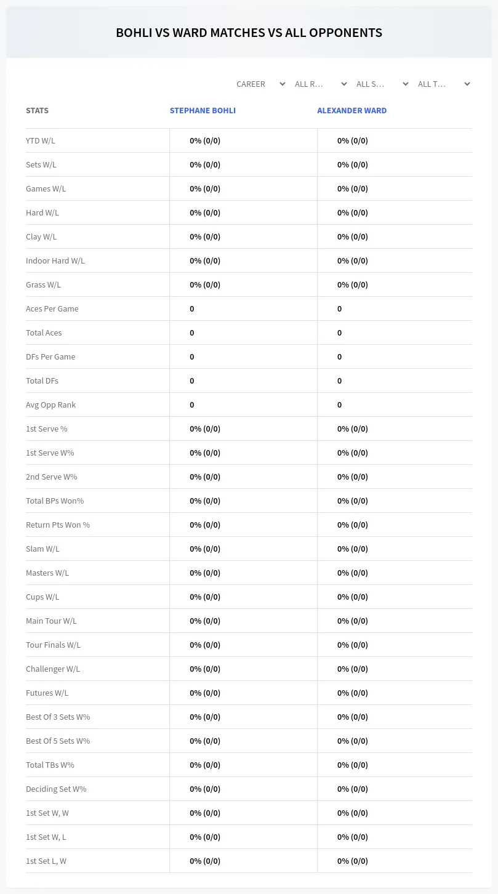
Task: Click the chevron arrow beside ALL R...
Action: (x=343, y=84)
